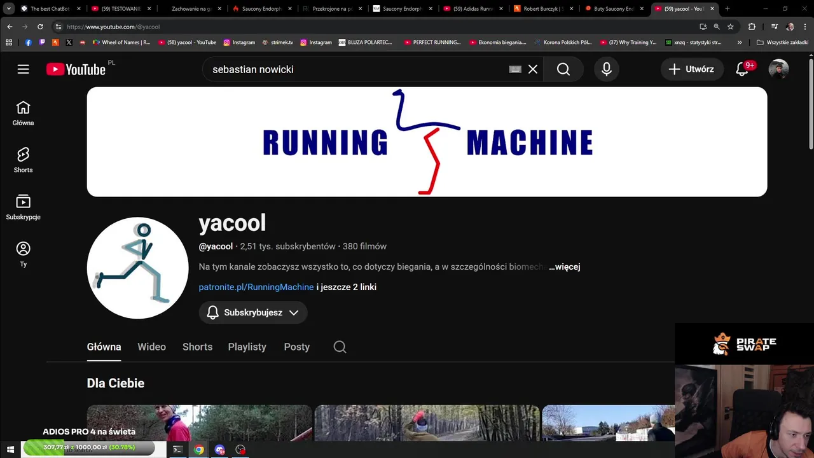The width and height of the screenshot is (814, 458).
Task: Switch to the channel Shorts tab
Action: click(x=197, y=347)
